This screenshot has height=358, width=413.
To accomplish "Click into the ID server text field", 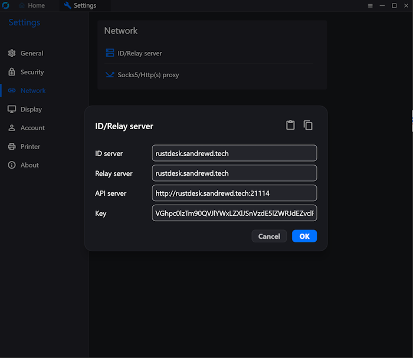I will point(234,153).
